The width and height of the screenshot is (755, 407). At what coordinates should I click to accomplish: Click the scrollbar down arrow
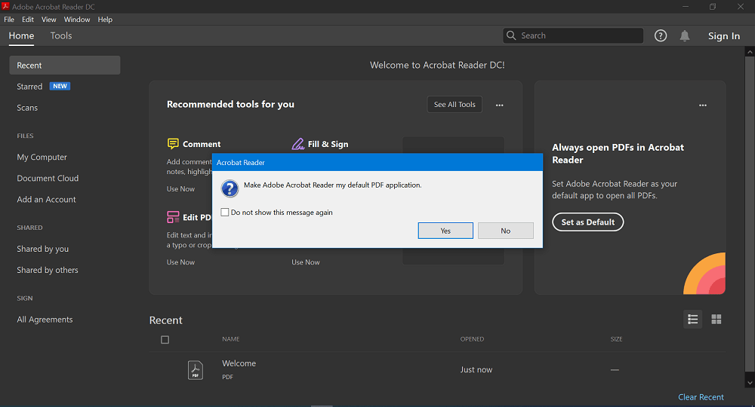[750, 383]
